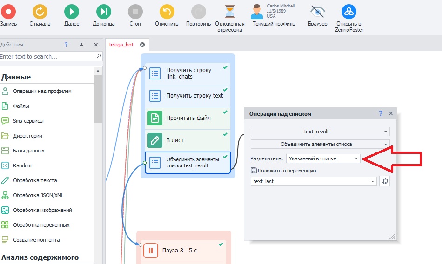Viewport: 442px width, 264px height.
Task: Open help for Операции над списком
Action: [x=381, y=113]
